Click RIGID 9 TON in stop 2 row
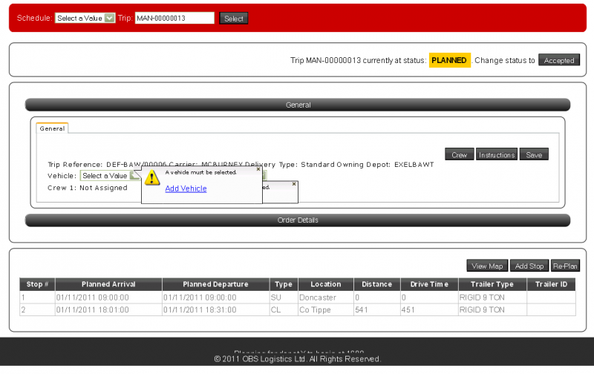 click(492, 309)
